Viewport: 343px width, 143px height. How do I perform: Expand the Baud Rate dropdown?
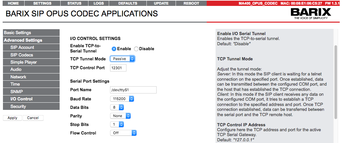(x=122, y=99)
